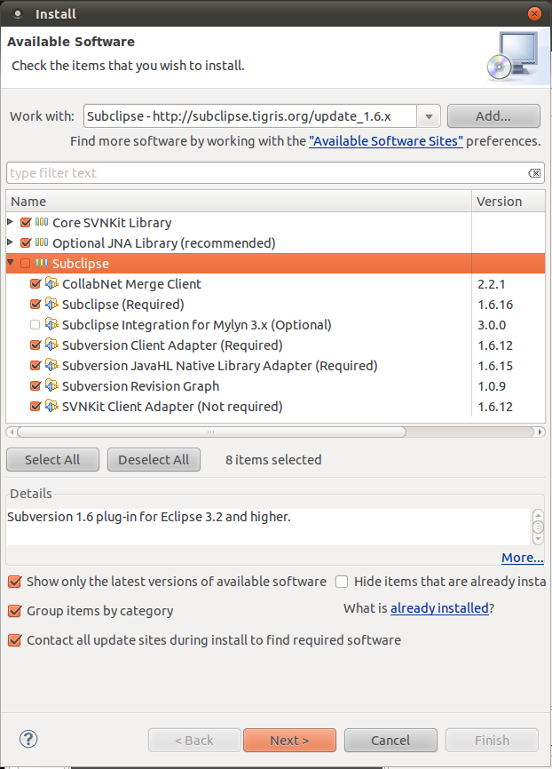Viewport: 552px width, 769px height.
Task: Click the Core SVNKit Library category icon
Action: pyautogui.click(x=42, y=222)
